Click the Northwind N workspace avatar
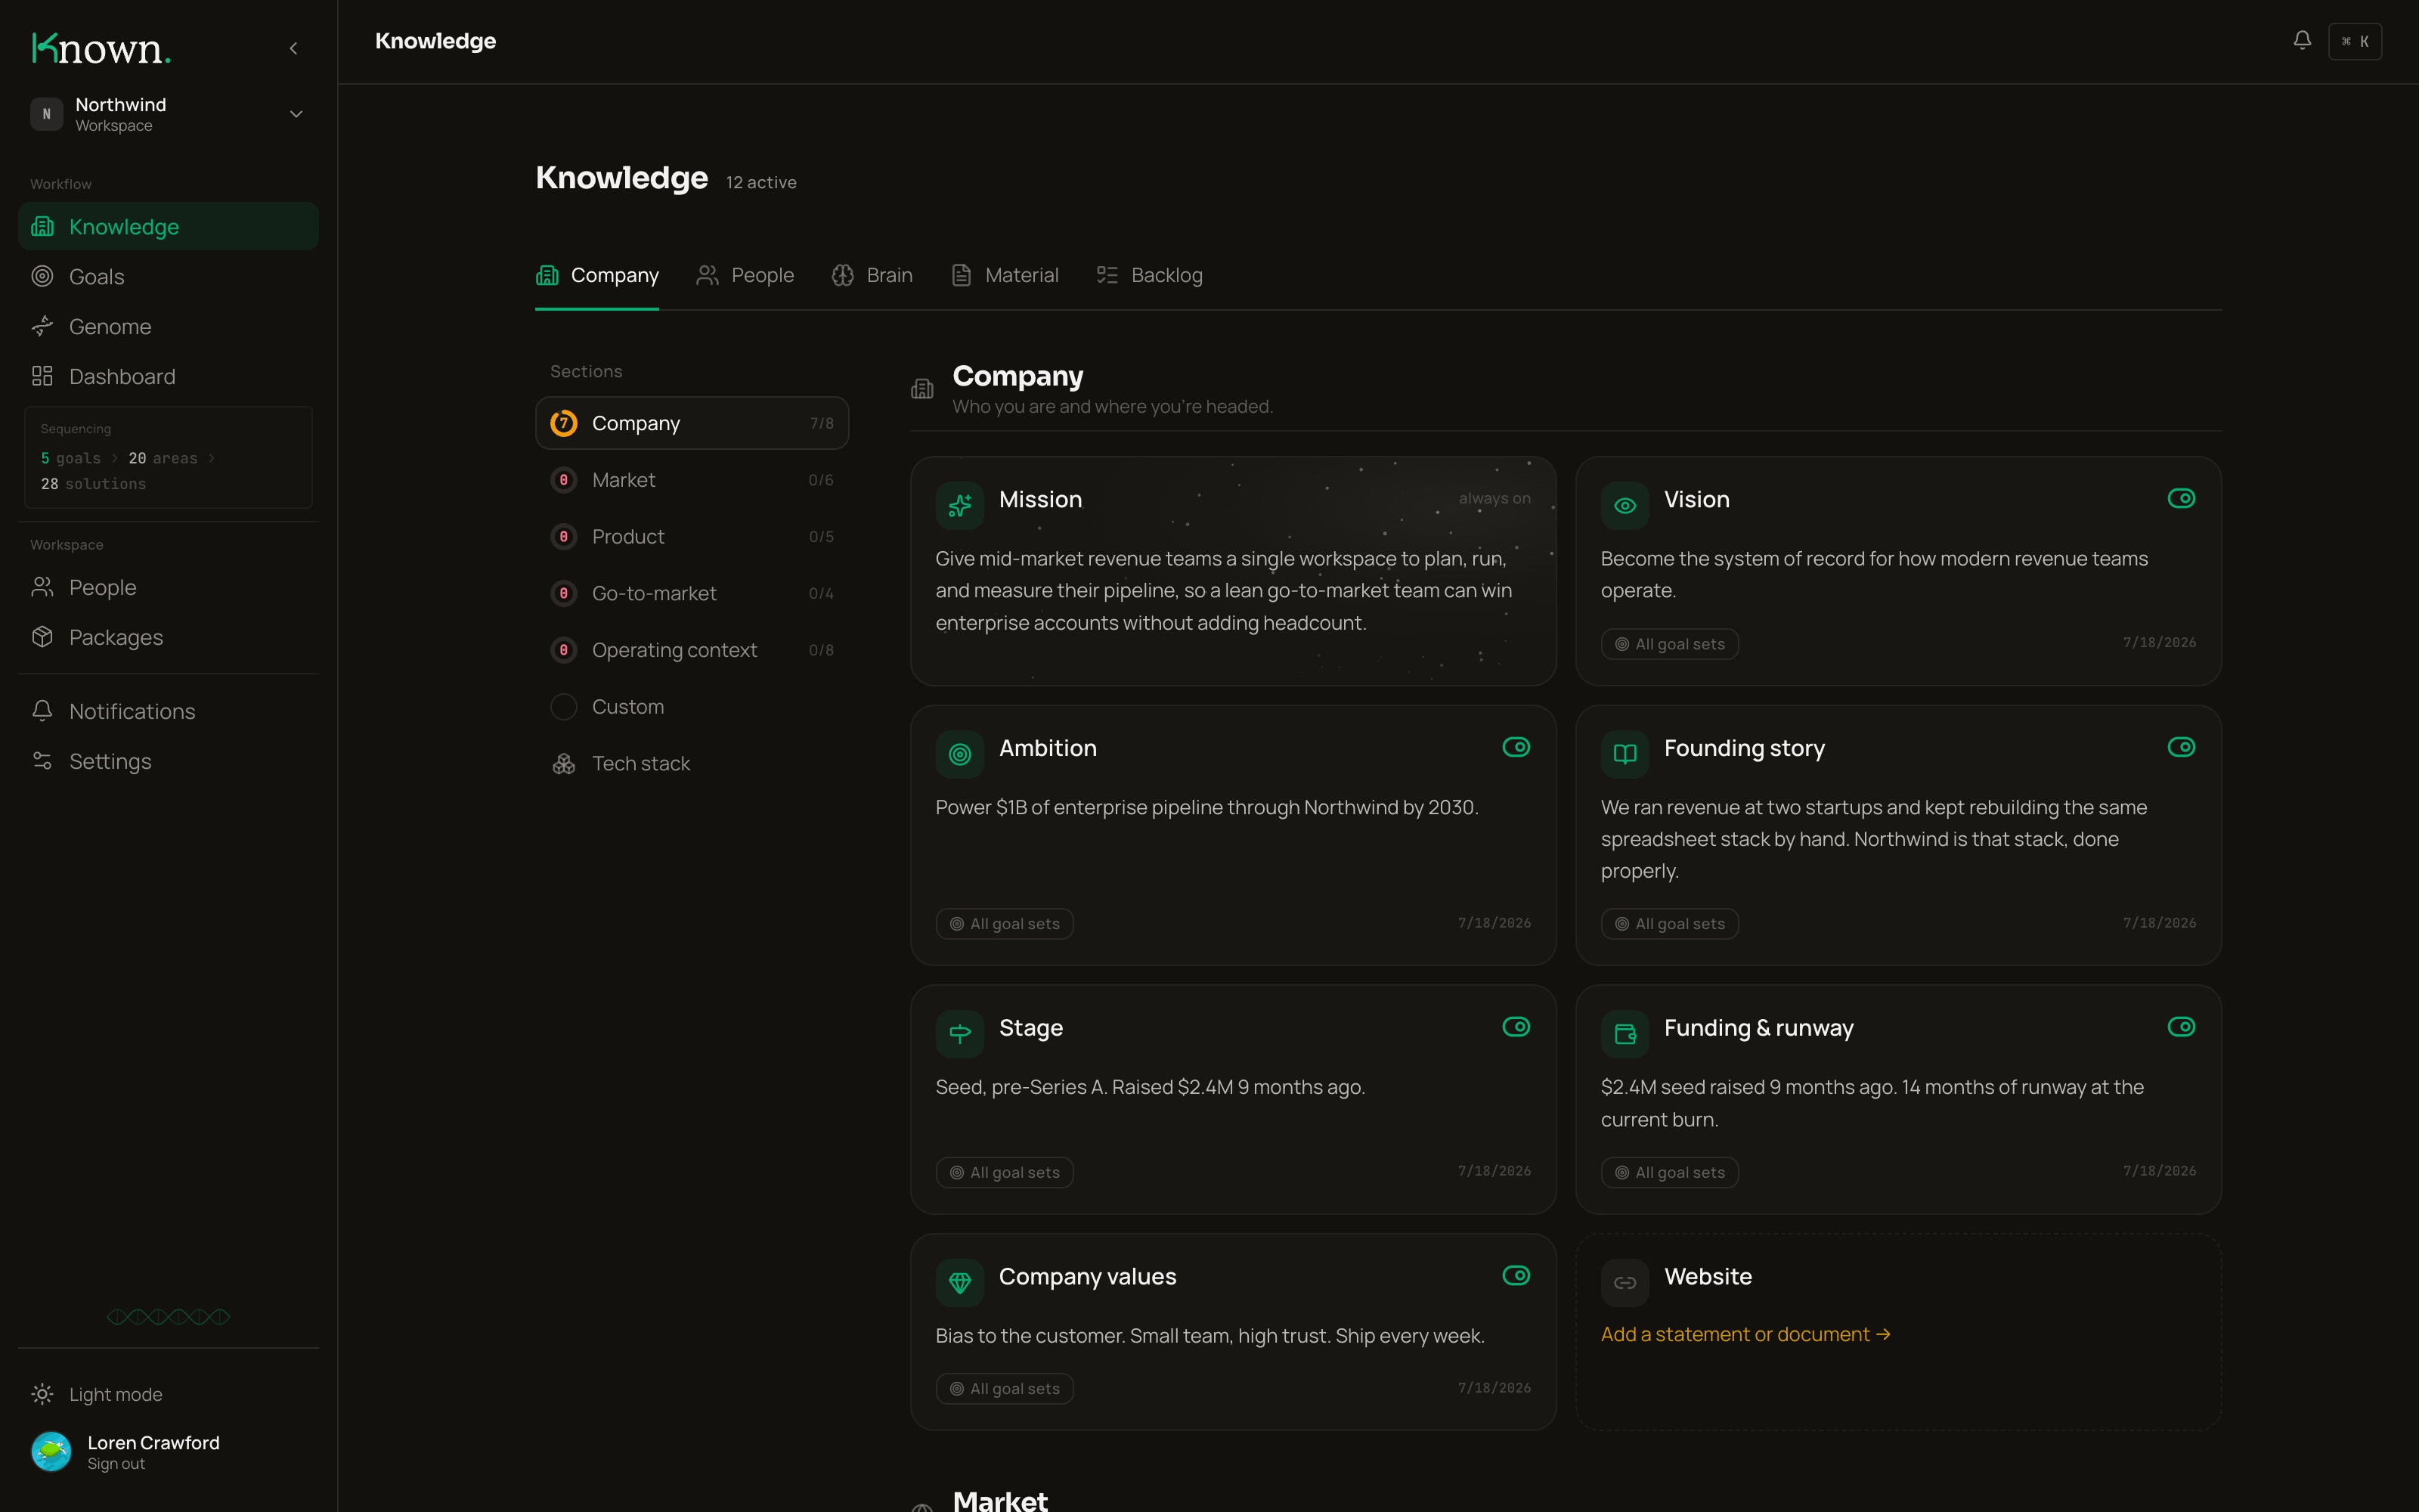 point(46,114)
